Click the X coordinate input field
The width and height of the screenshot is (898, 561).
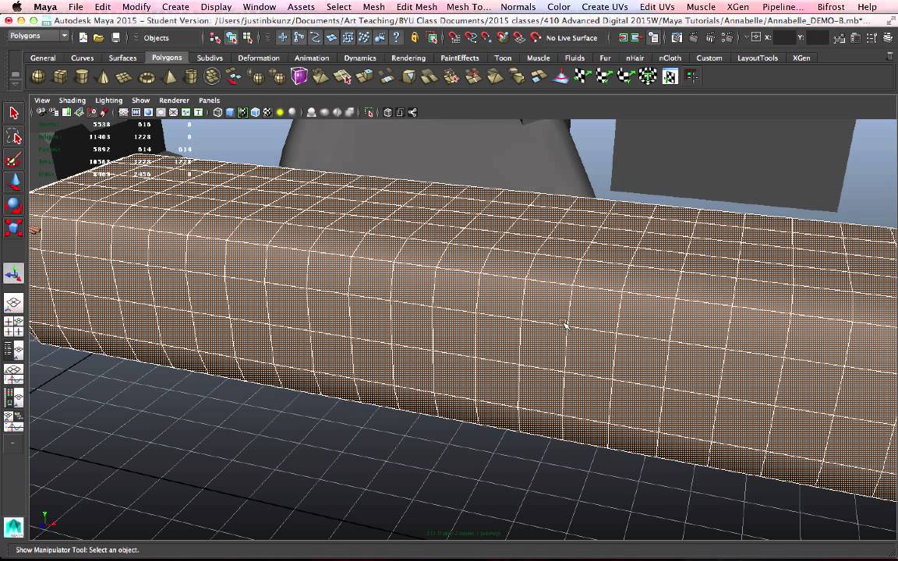[x=783, y=37]
